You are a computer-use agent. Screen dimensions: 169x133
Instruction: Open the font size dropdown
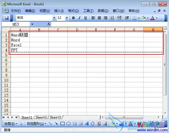click(67, 18)
